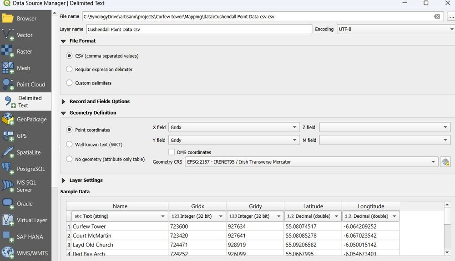455x261 pixels.
Task: Open the Browser source icon
Action: pos(8,18)
